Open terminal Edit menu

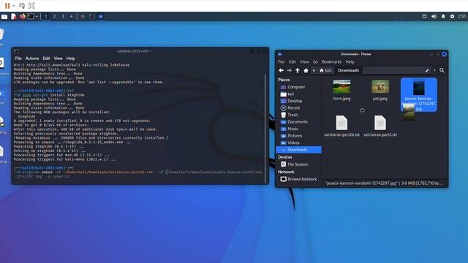point(46,58)
